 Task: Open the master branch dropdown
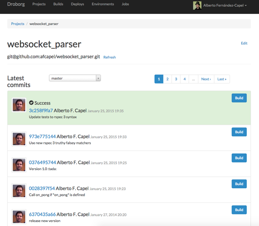click(75, 78)
